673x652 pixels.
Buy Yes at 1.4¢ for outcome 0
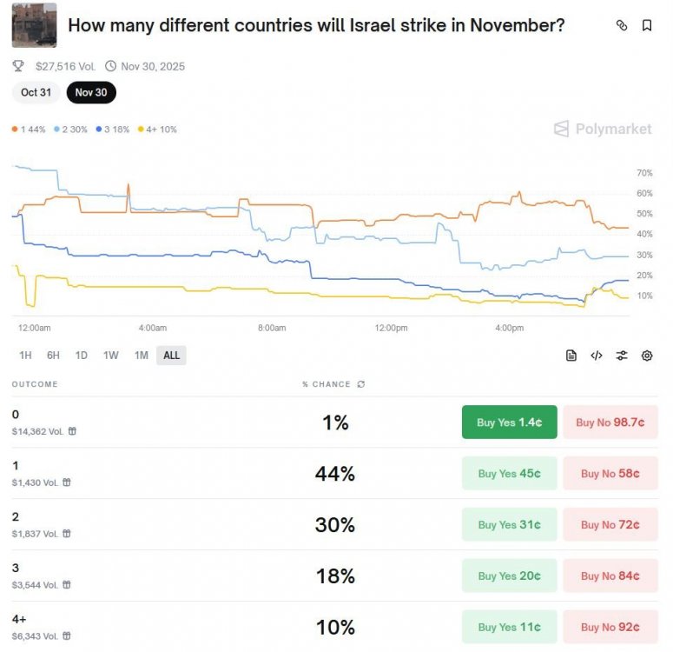pos(510,422)
